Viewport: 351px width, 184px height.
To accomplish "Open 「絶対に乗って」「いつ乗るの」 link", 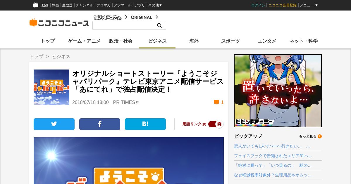I will (x=273, y=166).
